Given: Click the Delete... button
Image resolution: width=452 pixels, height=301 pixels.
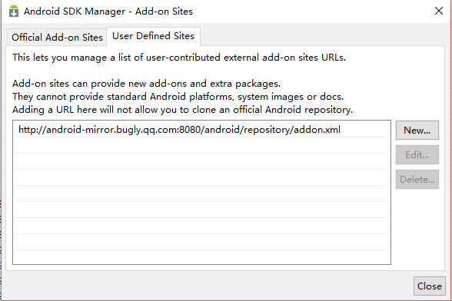Looking at the screenshot, I should point(417,179).
